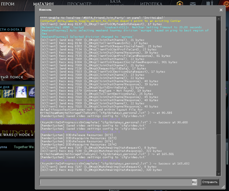Click the Консоль window title
229x191 pixels.
tap(45, 10)
